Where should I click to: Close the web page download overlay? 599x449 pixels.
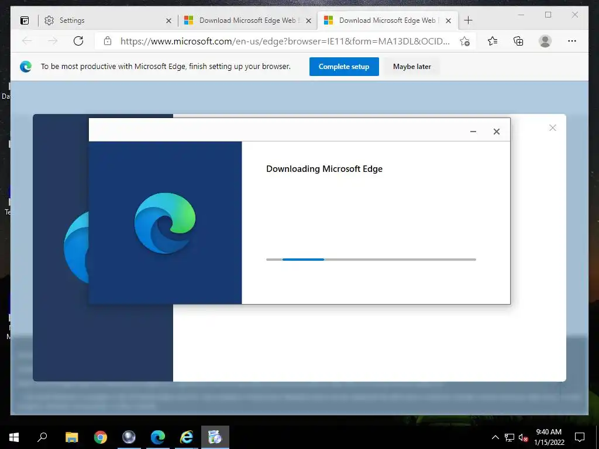(552, 128)
